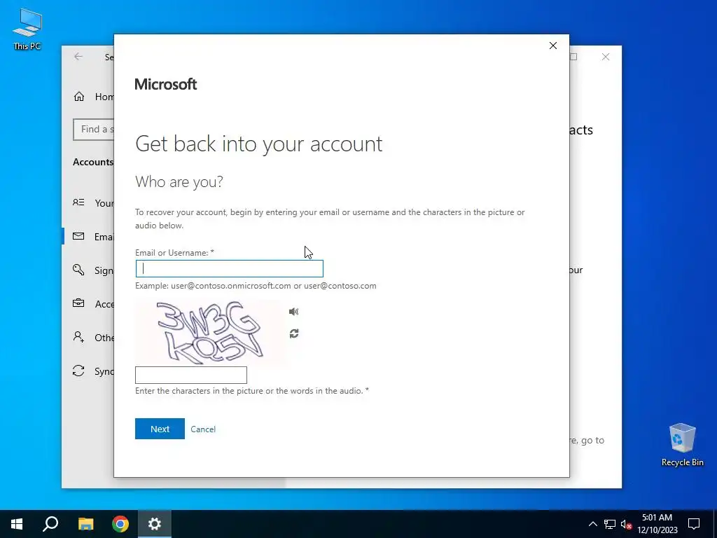Screen dimensions: 717x538
Task: Close the Microsoft recovery dialog
Action: [x=553, y=46]
